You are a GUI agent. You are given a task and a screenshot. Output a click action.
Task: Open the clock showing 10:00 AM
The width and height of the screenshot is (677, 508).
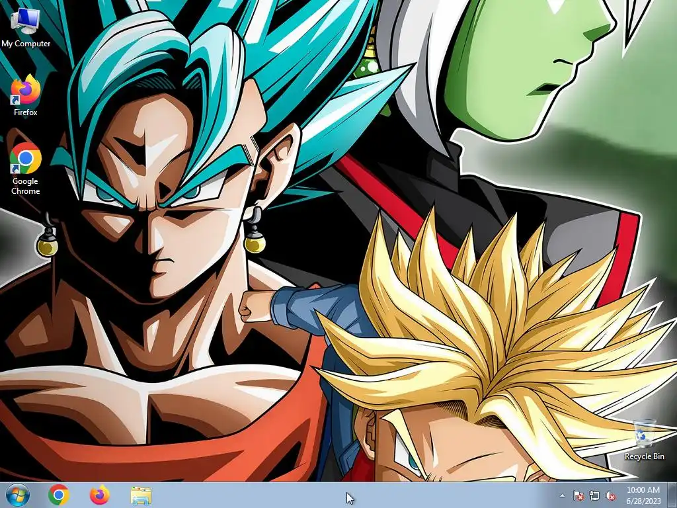[643, 495]
